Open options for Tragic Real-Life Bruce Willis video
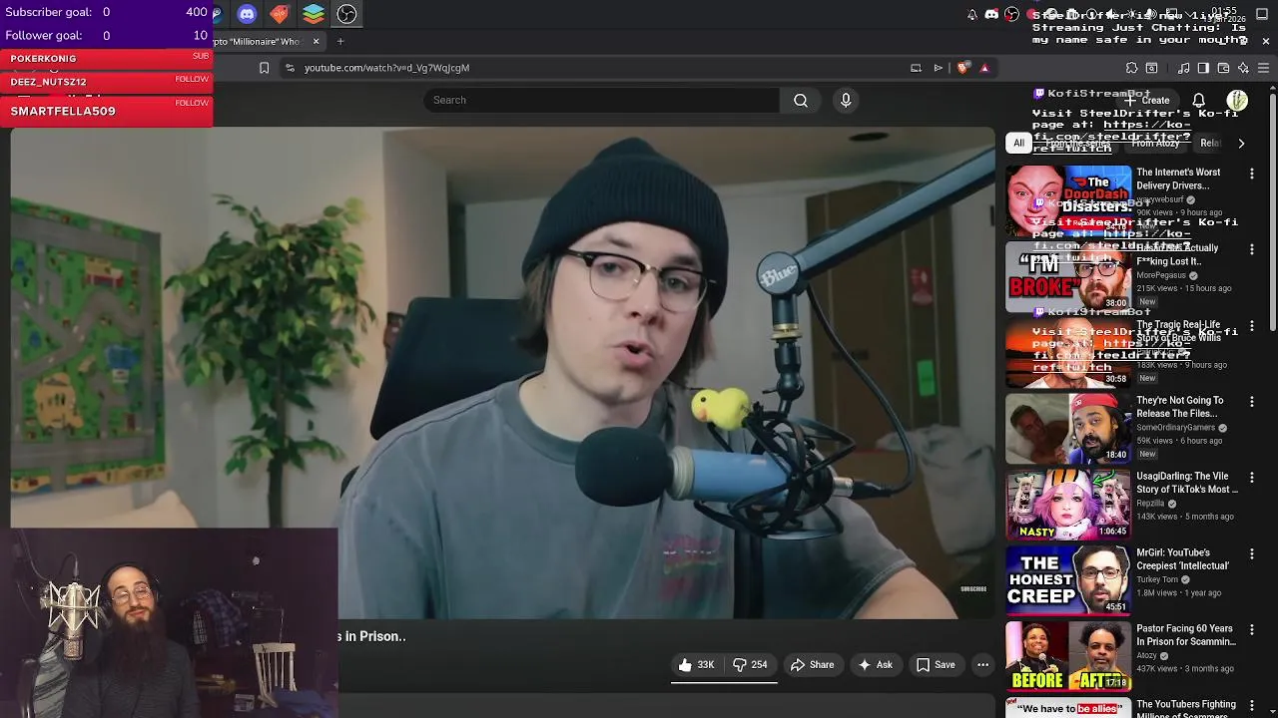 1252,326
